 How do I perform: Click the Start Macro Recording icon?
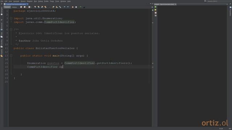[x=72, y=7]
